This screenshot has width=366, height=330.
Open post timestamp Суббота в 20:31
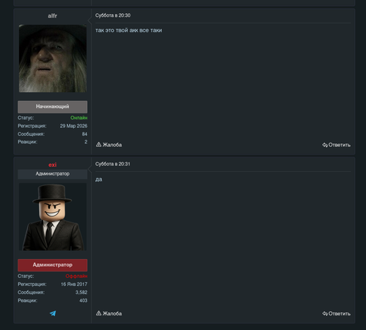(x=113, y=164)
